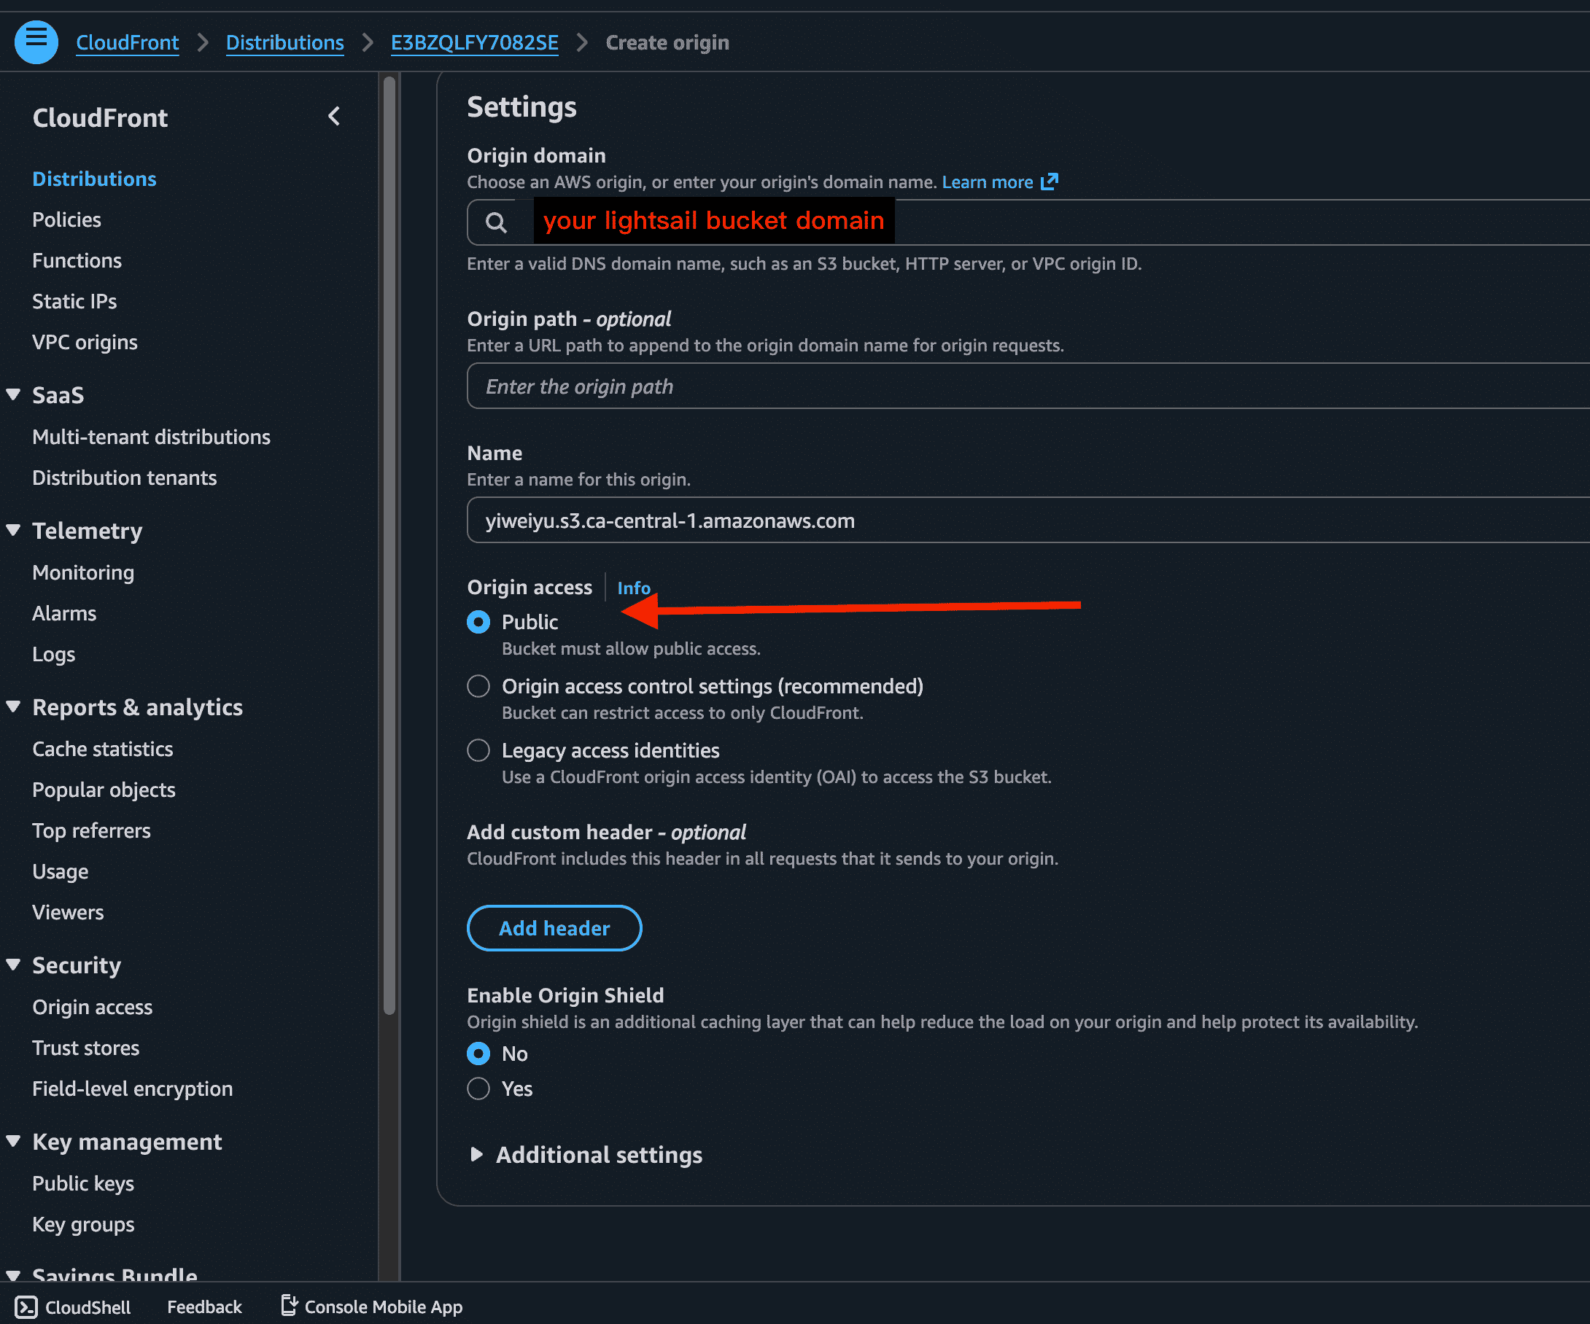Open the Distributions breadcrumb link
Viewport: 1590px width, 1324px height.
coord(284,42)
